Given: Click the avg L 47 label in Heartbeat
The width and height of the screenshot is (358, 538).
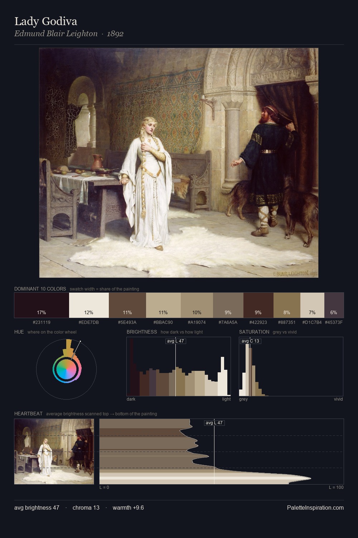Looking at the screenshot, I should pyautogui.click(x=214, y=423).
